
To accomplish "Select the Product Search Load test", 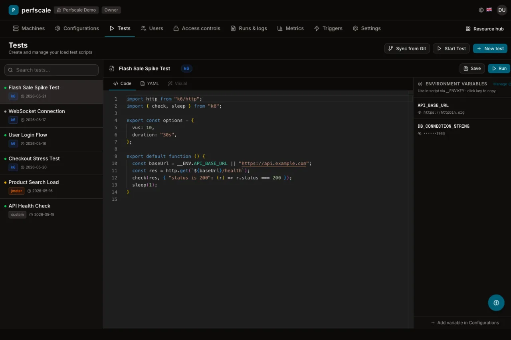I will pos(51,187).
